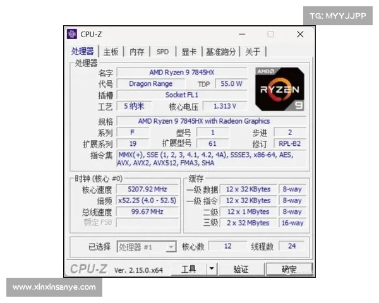Click the L3 associativity value 16-way
Screen dimensions: 379x303
tap(292, 223)
